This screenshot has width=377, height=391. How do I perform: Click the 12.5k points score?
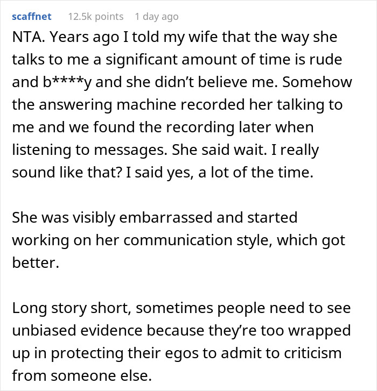(x=95, y=17)
